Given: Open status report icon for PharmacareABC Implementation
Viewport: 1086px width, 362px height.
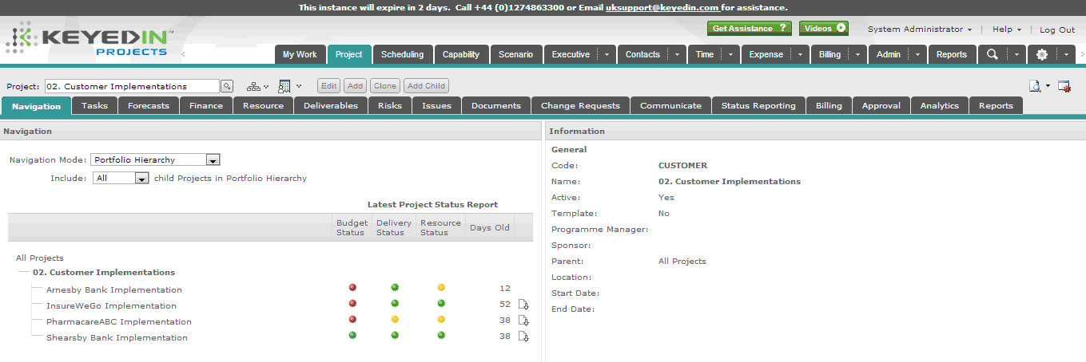Looking at the screenshot, I should (523, 321).
